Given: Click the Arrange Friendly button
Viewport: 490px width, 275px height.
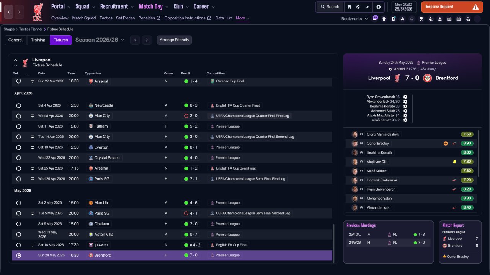Looking at the screenshot, I should pyautogui.click(x=174, y=40).
